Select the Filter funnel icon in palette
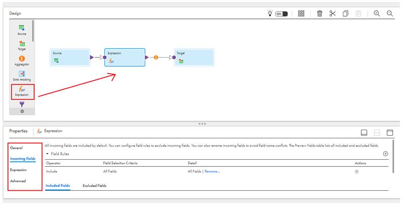This screenshot has height=206, width=406. (x=22, y=104)
